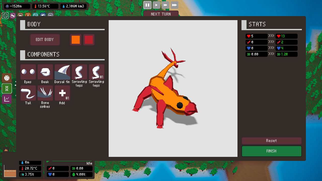The height and width of the screenshot is (181, 322).
Task: Open the planet view in sidebar
Action: point(7,78)
